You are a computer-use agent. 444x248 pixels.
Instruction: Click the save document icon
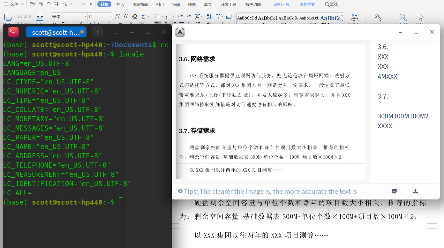click(x=40, y=4)
